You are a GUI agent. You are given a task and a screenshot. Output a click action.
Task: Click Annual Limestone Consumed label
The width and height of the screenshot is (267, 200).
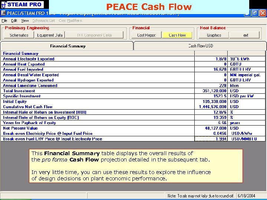point(30,86)
